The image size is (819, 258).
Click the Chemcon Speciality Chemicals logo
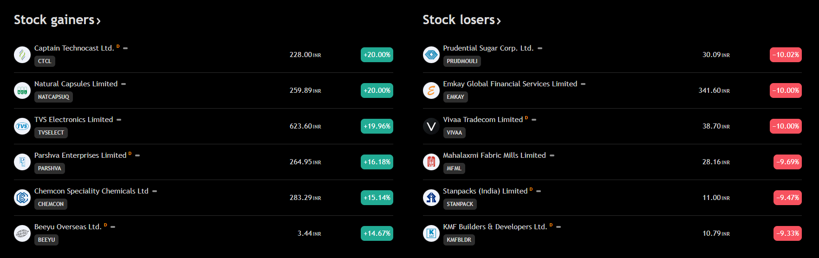pyautogui.click(x=22, y=198)
